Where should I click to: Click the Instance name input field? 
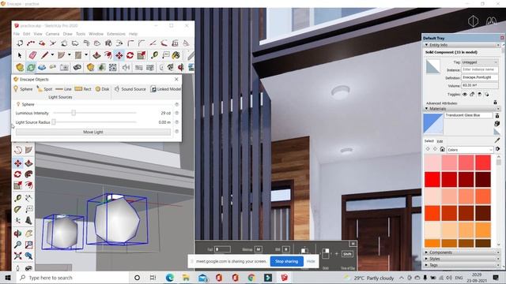(x=480, y=69)
